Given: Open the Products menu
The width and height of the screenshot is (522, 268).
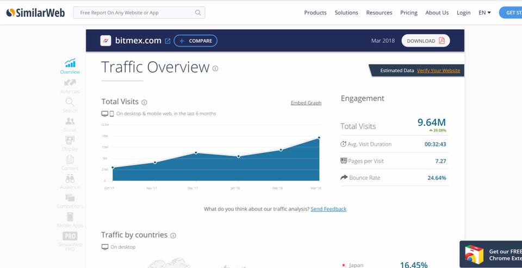Looking at the screenshot, I should 315,12.
